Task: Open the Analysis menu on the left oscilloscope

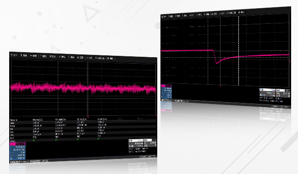Action: [89, 58]
